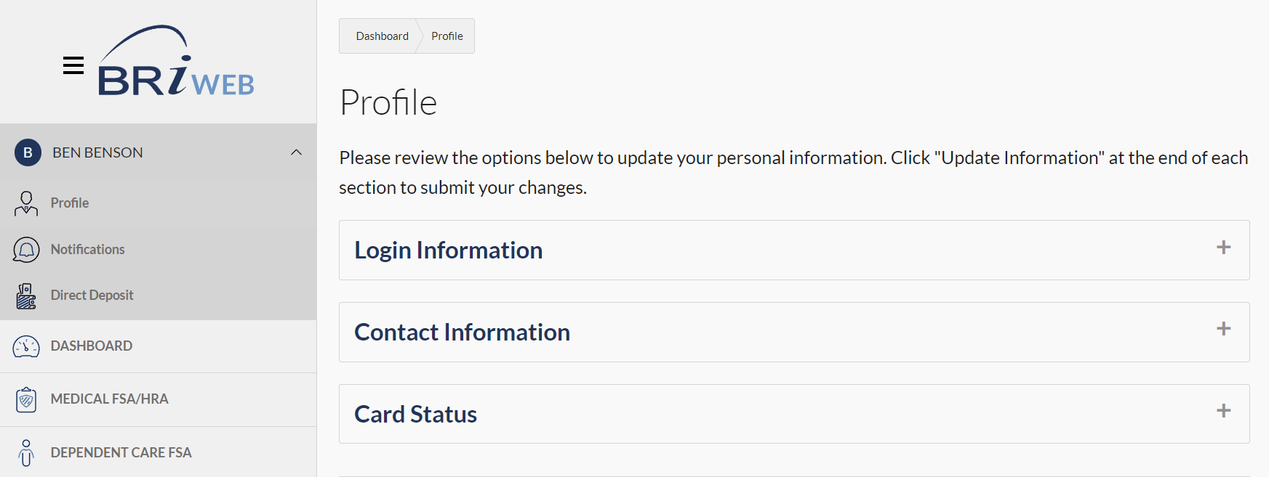The height and width of the screenshot is (477, 1269).
Task: Click the Direct Deposit money icon
Action: coord(26,295)
